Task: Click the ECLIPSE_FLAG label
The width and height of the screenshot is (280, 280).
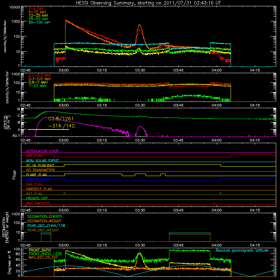Action: (x=38, y=180)
